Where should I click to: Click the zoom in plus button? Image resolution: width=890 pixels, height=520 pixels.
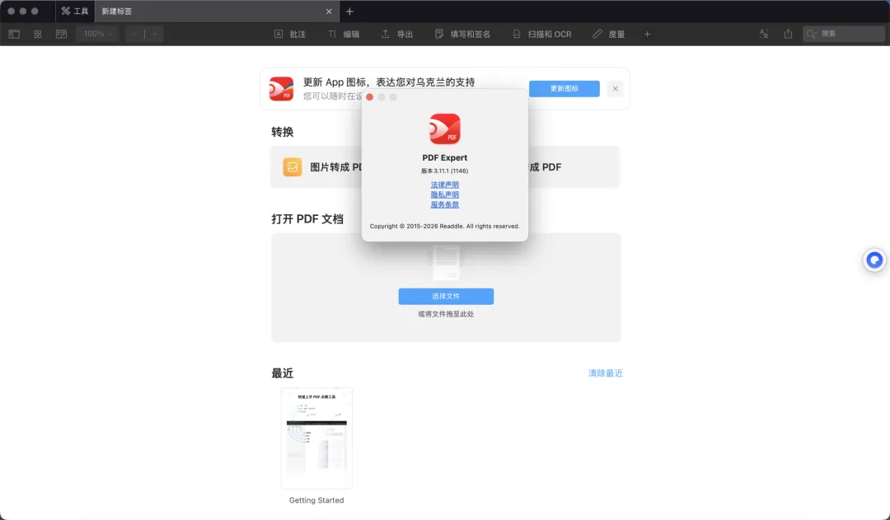click(x=154, y=34)
